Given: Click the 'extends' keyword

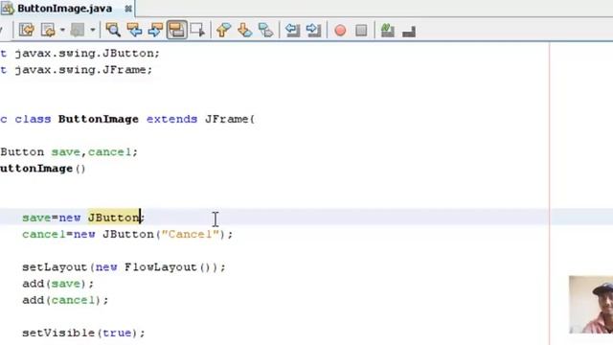Looking at the screenshot, I should (172, 119).
